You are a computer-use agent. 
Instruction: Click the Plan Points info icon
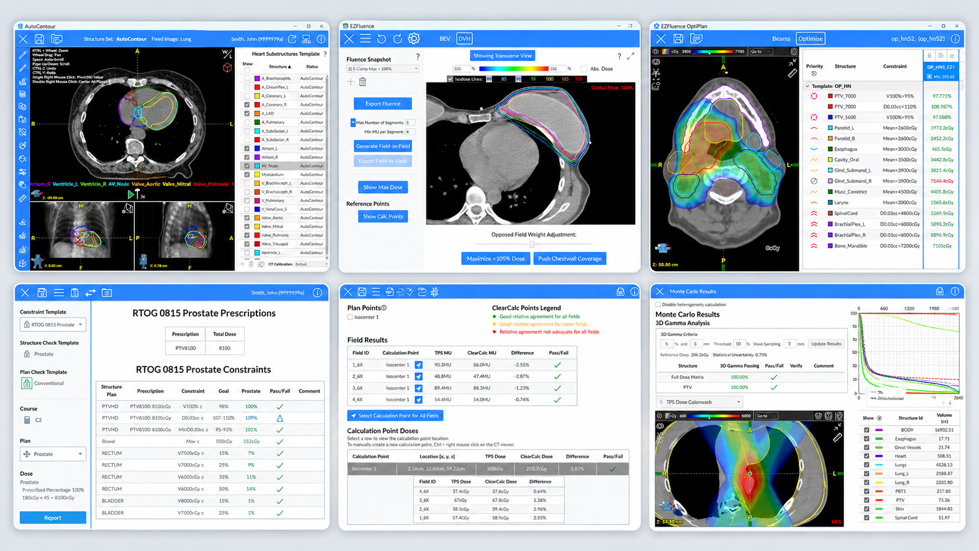[384, 308]
